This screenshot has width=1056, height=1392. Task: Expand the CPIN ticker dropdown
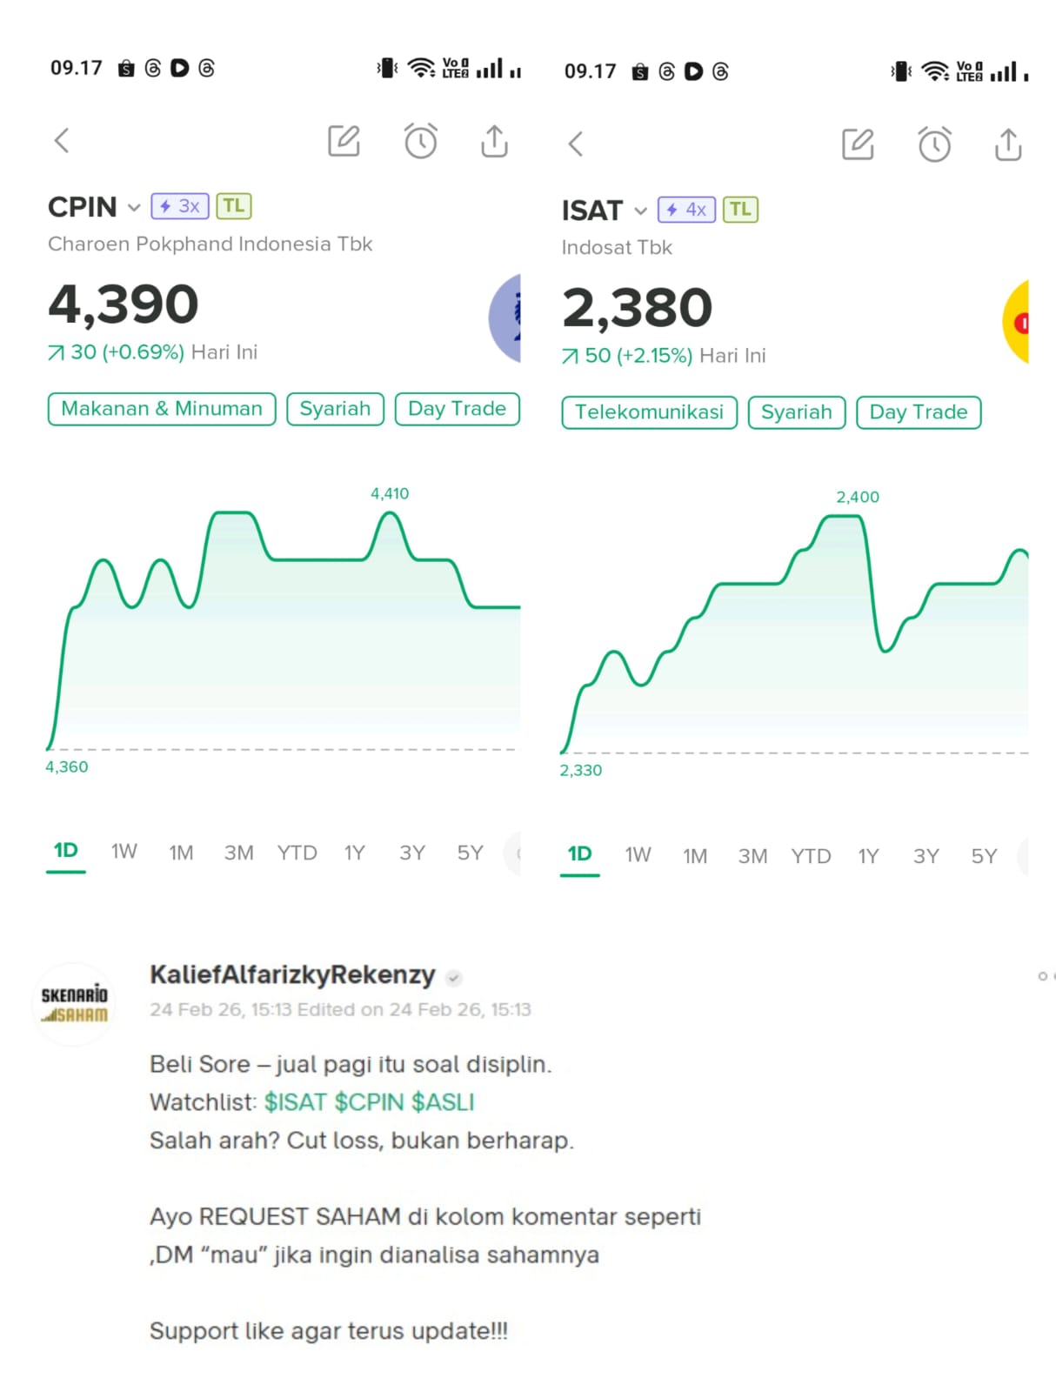pos(134,208)
